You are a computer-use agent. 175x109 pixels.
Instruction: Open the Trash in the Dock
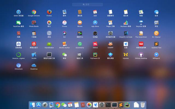(142, 105)
